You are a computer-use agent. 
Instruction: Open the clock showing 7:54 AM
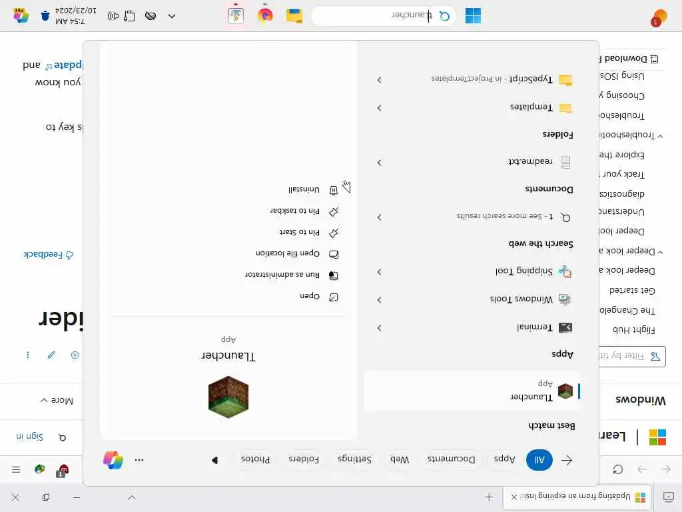pyautogui.click(x=76, y=16)
